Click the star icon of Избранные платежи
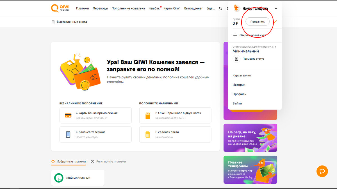337x189 pixels. [53, 162]
